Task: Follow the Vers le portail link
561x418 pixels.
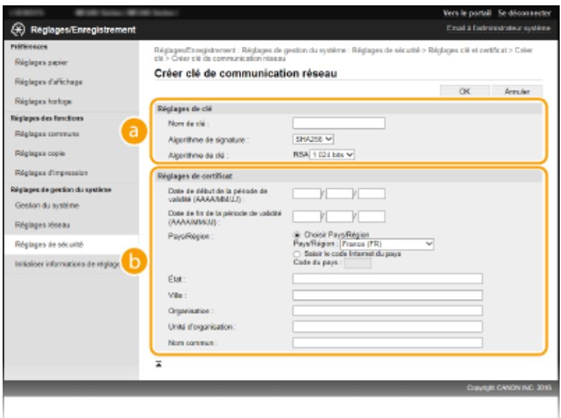Action: click(467, 13)
